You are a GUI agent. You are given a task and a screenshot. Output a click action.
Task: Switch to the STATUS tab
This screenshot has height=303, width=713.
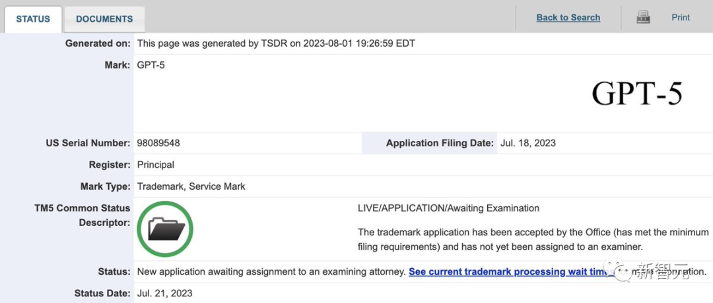point(33,19)
